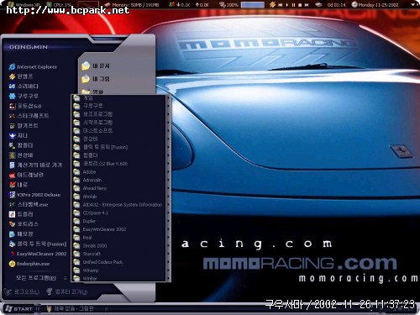Pause playback in the top bar player
The width and height of the screenshot is (420, 315).
click(293, 5)
